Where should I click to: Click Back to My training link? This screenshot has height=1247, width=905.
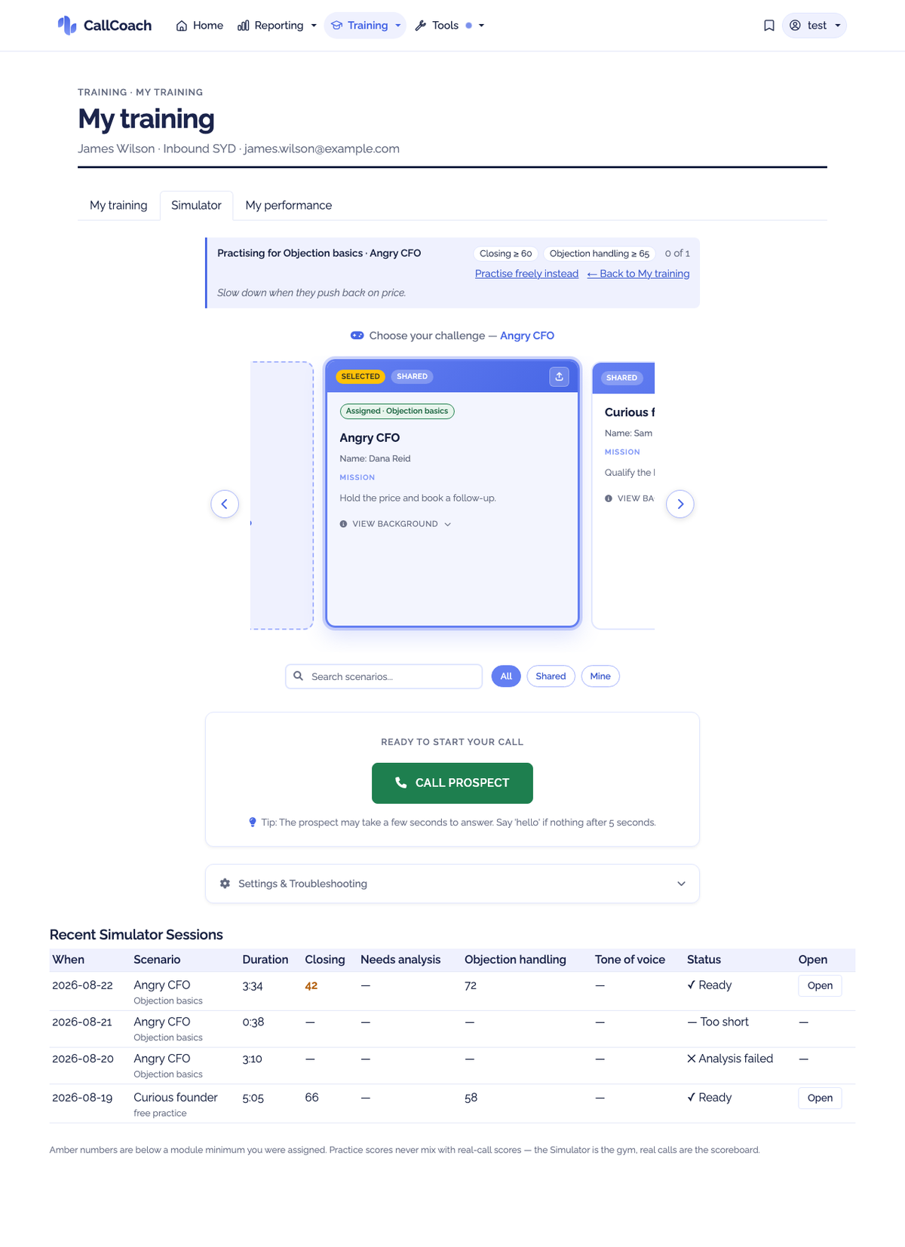[x=638, y=274]
